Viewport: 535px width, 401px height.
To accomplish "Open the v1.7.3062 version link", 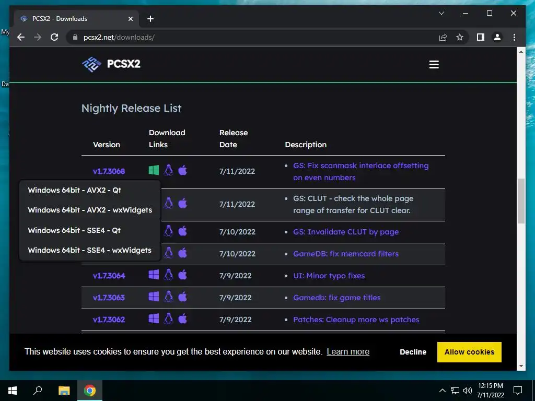I will click(109, 320).
